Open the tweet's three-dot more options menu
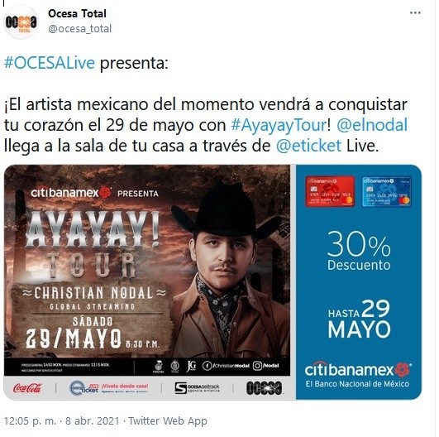The width and height of the screenshot is (439, 437). pyautogui.click(x=415, y=13)
